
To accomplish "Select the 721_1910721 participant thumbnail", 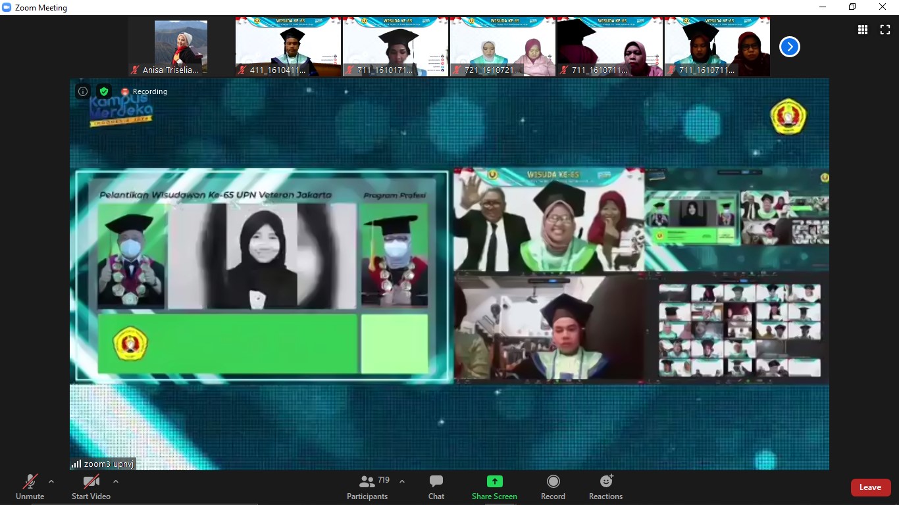I will (502, 47).
